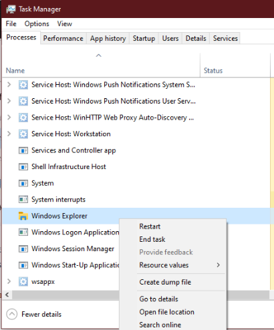
Task: Switch to the Performance tab
Action: tap(63, 38)
